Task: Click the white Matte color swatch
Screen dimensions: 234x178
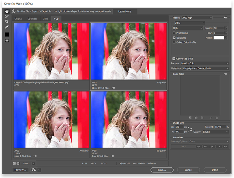Action: (218, 38)
